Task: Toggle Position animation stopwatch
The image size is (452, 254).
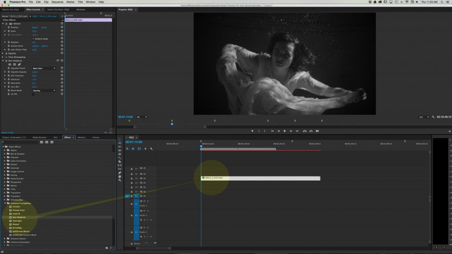Action: 9,27
